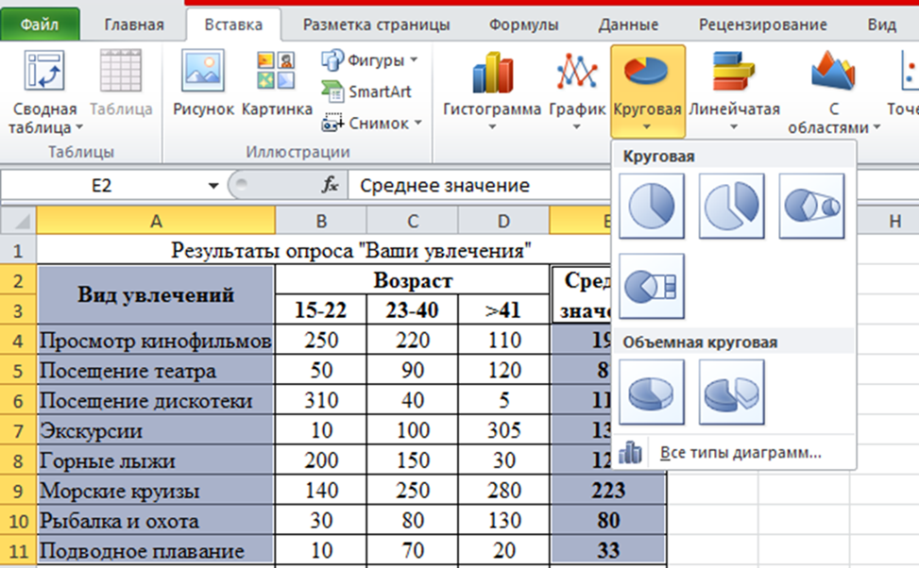Image resolution: width=919 pixels, height=568 pixels.
Task: Select the Морские круизы cell
Action: (156, 490)
